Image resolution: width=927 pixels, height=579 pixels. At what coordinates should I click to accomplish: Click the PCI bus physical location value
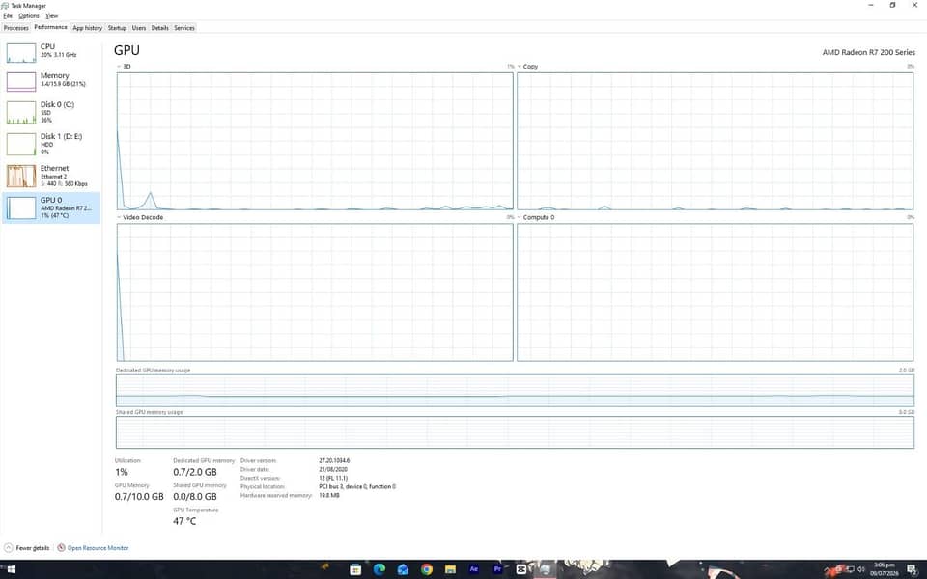[x=357, y=486]
